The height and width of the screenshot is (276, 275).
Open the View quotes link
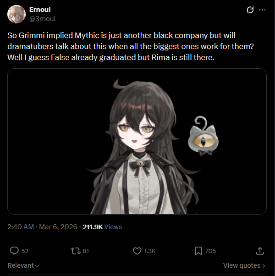pos(244,265)
